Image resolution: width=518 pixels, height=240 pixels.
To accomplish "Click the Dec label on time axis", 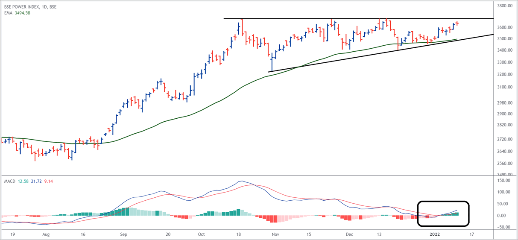I will coord(350,234).
